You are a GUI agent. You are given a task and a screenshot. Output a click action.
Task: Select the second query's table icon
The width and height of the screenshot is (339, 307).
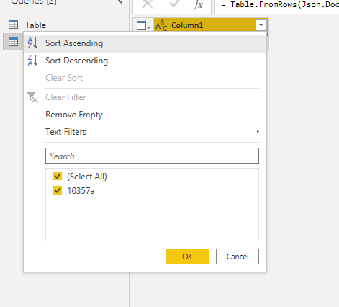pos(13,42)
